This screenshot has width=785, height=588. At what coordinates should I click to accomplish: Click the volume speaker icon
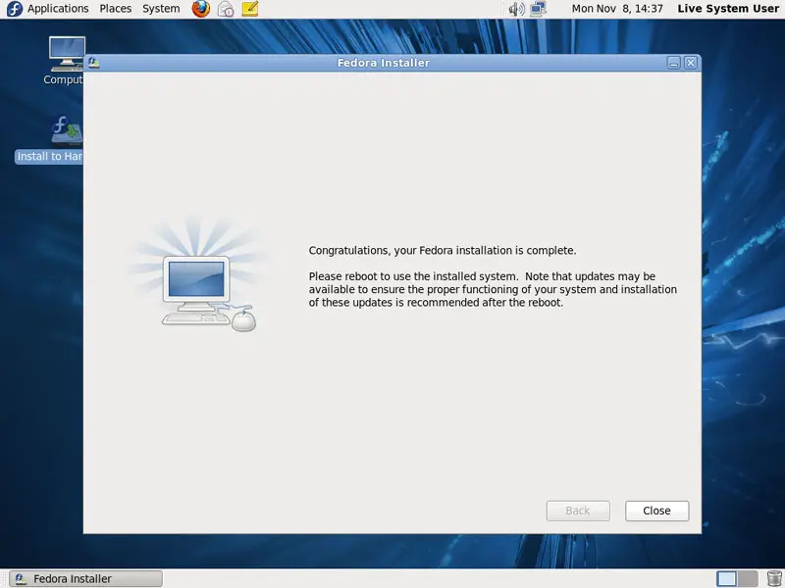pyautogui.click(x=516, y=9)
